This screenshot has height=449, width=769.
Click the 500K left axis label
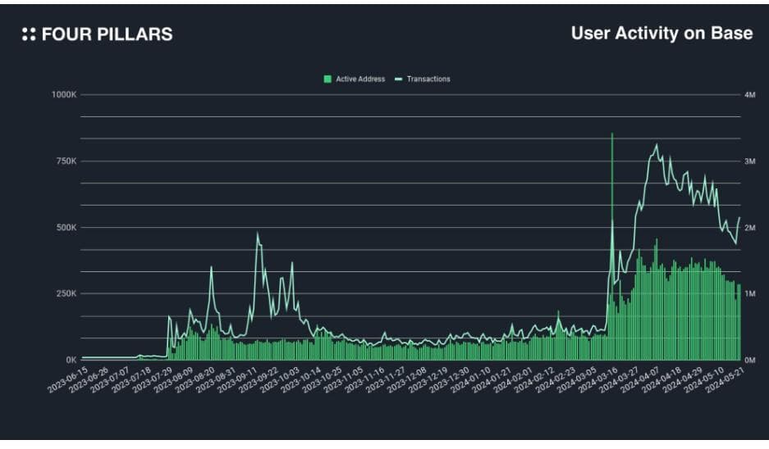[x=65, y=228]
